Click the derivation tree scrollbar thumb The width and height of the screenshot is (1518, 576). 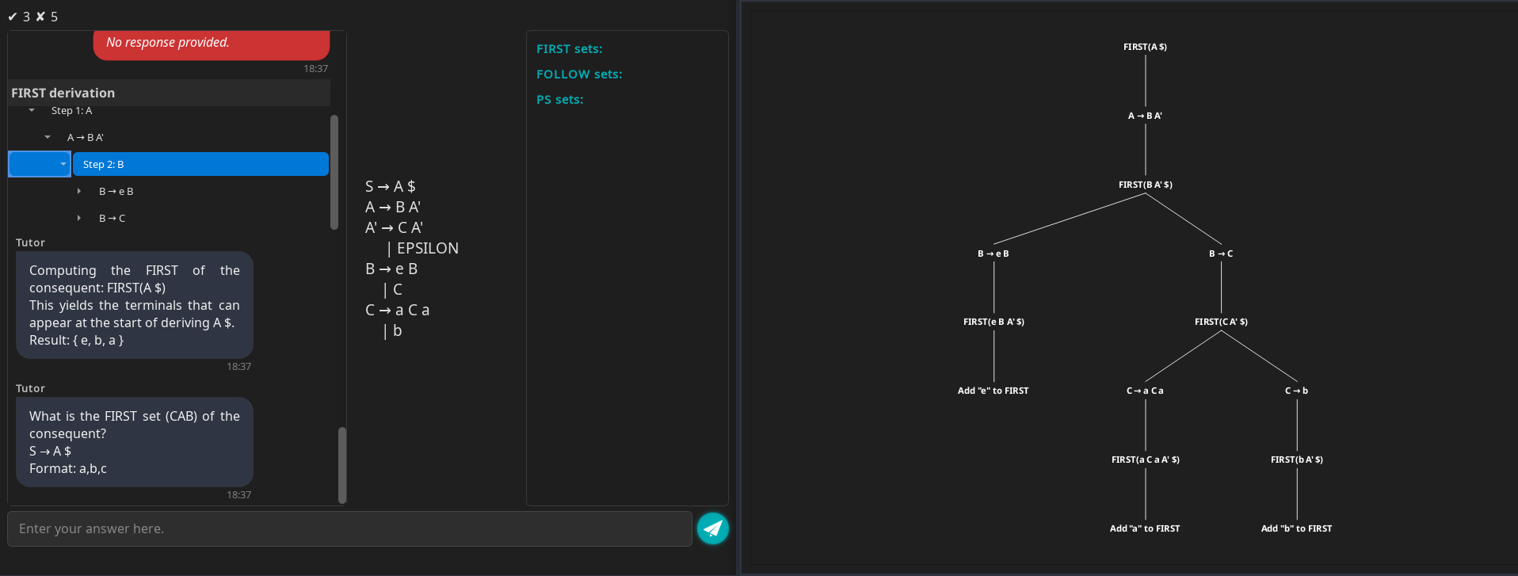(x=334, y=172)
